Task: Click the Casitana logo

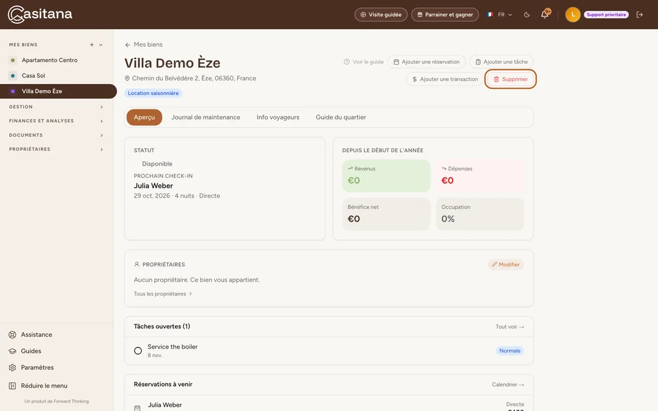Action: (x=40, y=14)
